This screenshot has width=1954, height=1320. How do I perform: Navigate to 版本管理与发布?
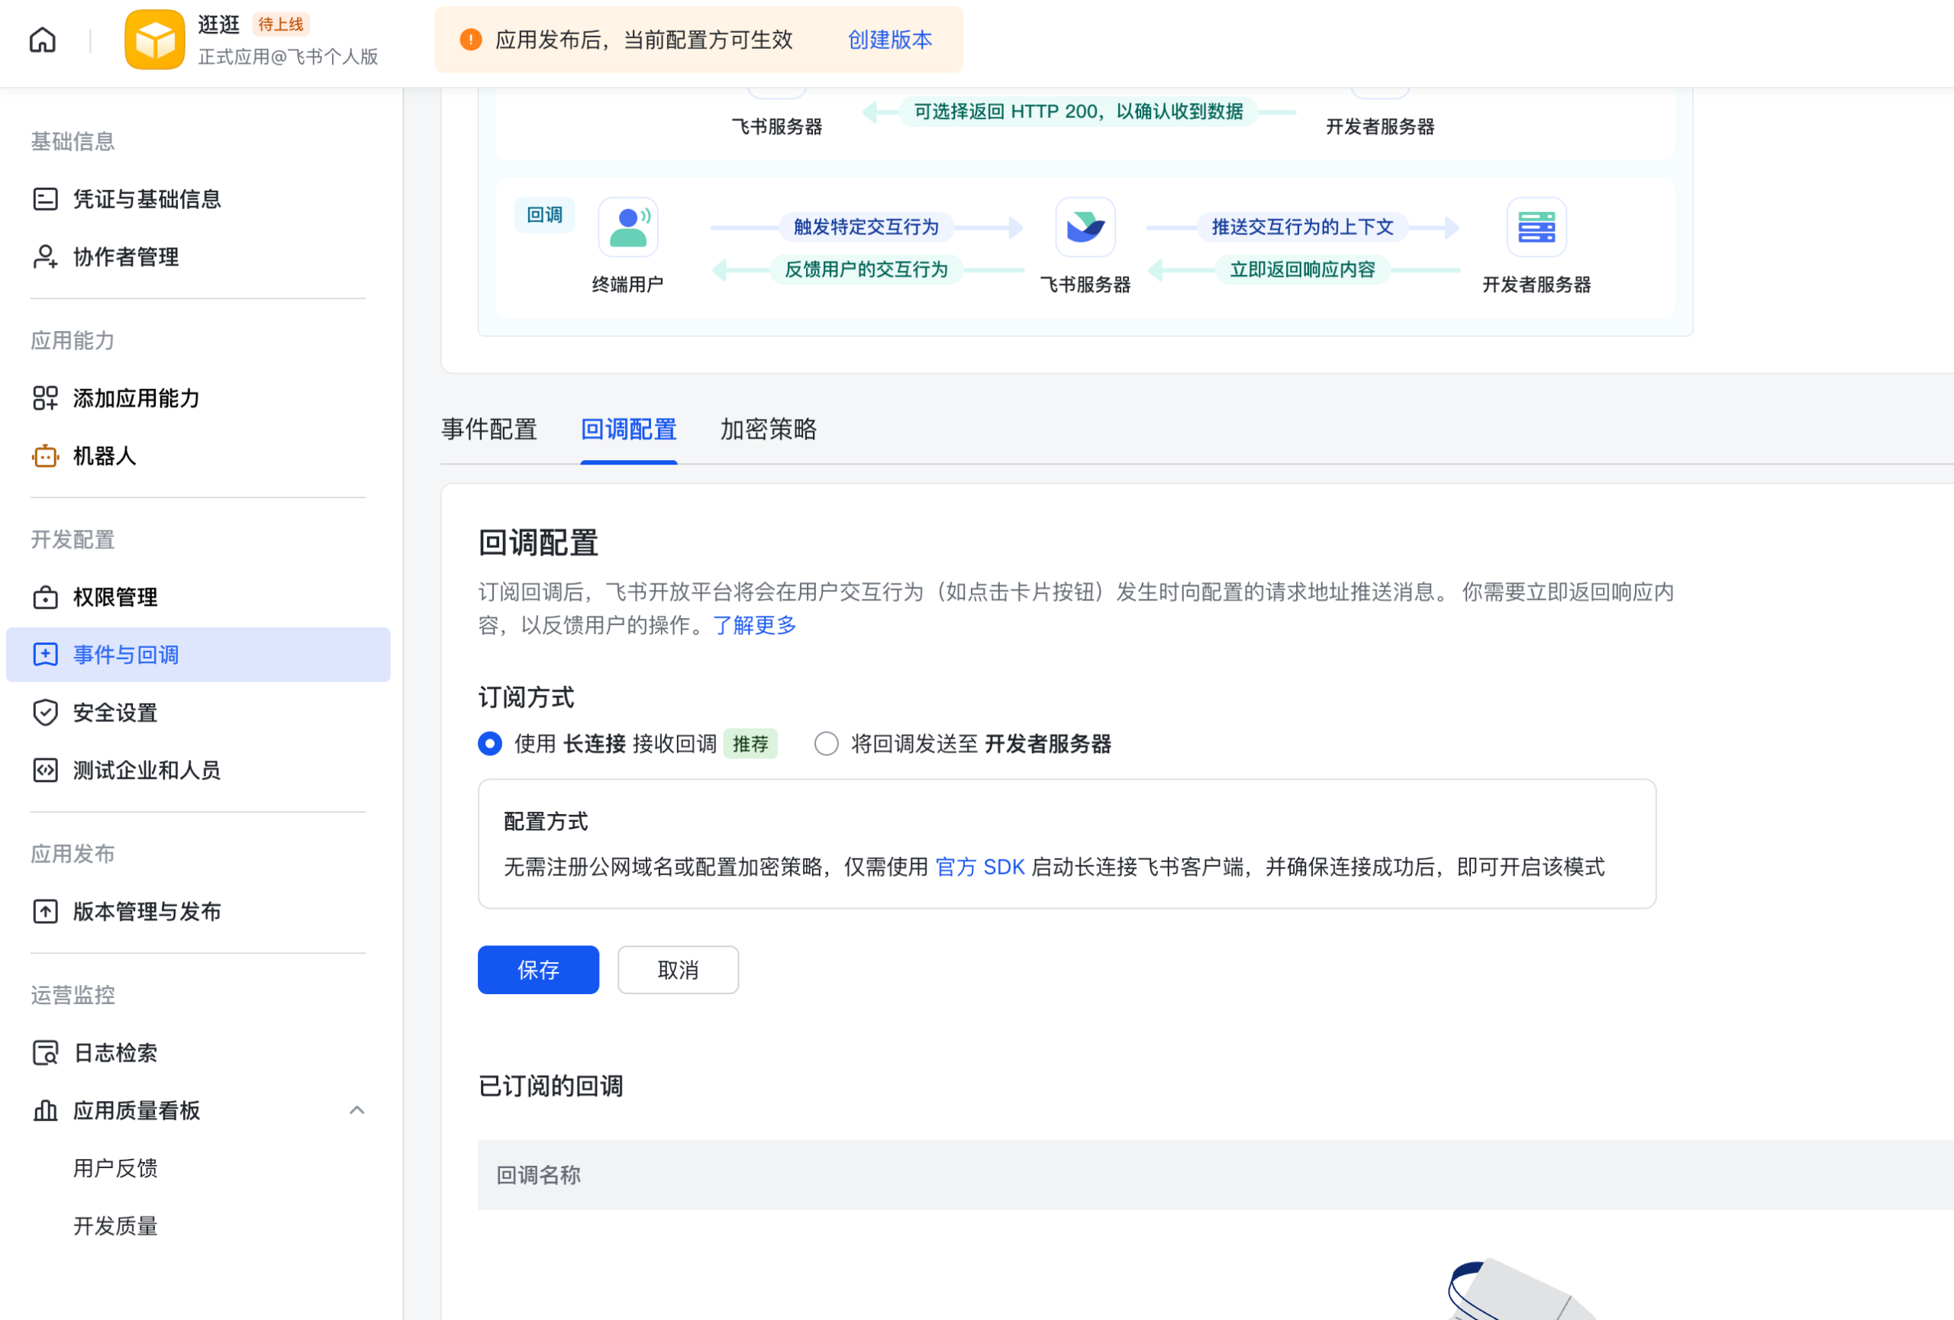(x=147, y=912)
